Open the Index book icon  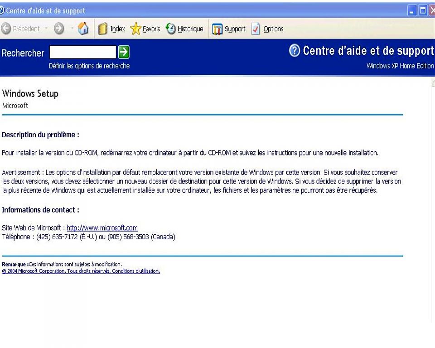(x=103, y=29)
